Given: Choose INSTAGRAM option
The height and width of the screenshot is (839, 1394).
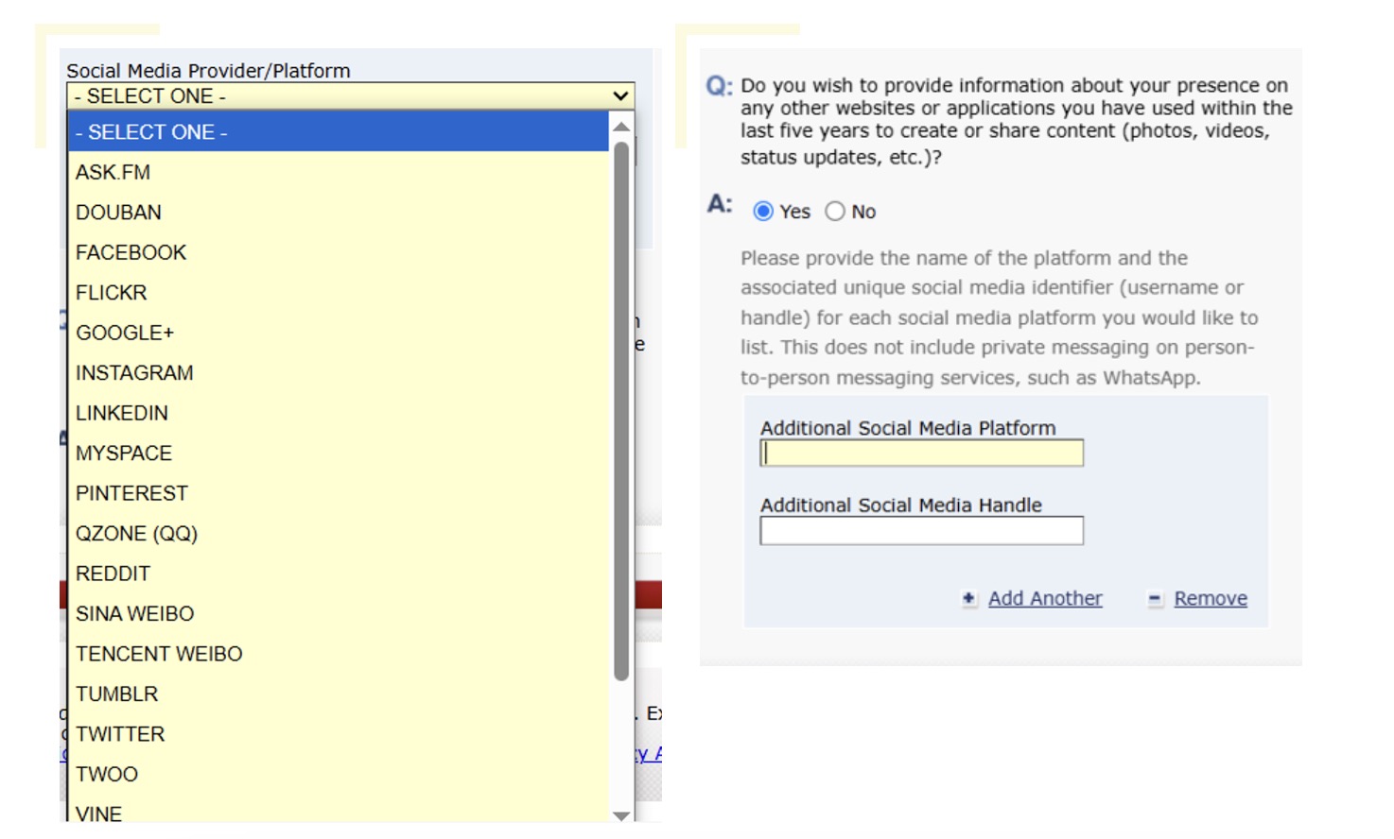Looking at the screenshot, I should tap(339, 373).
